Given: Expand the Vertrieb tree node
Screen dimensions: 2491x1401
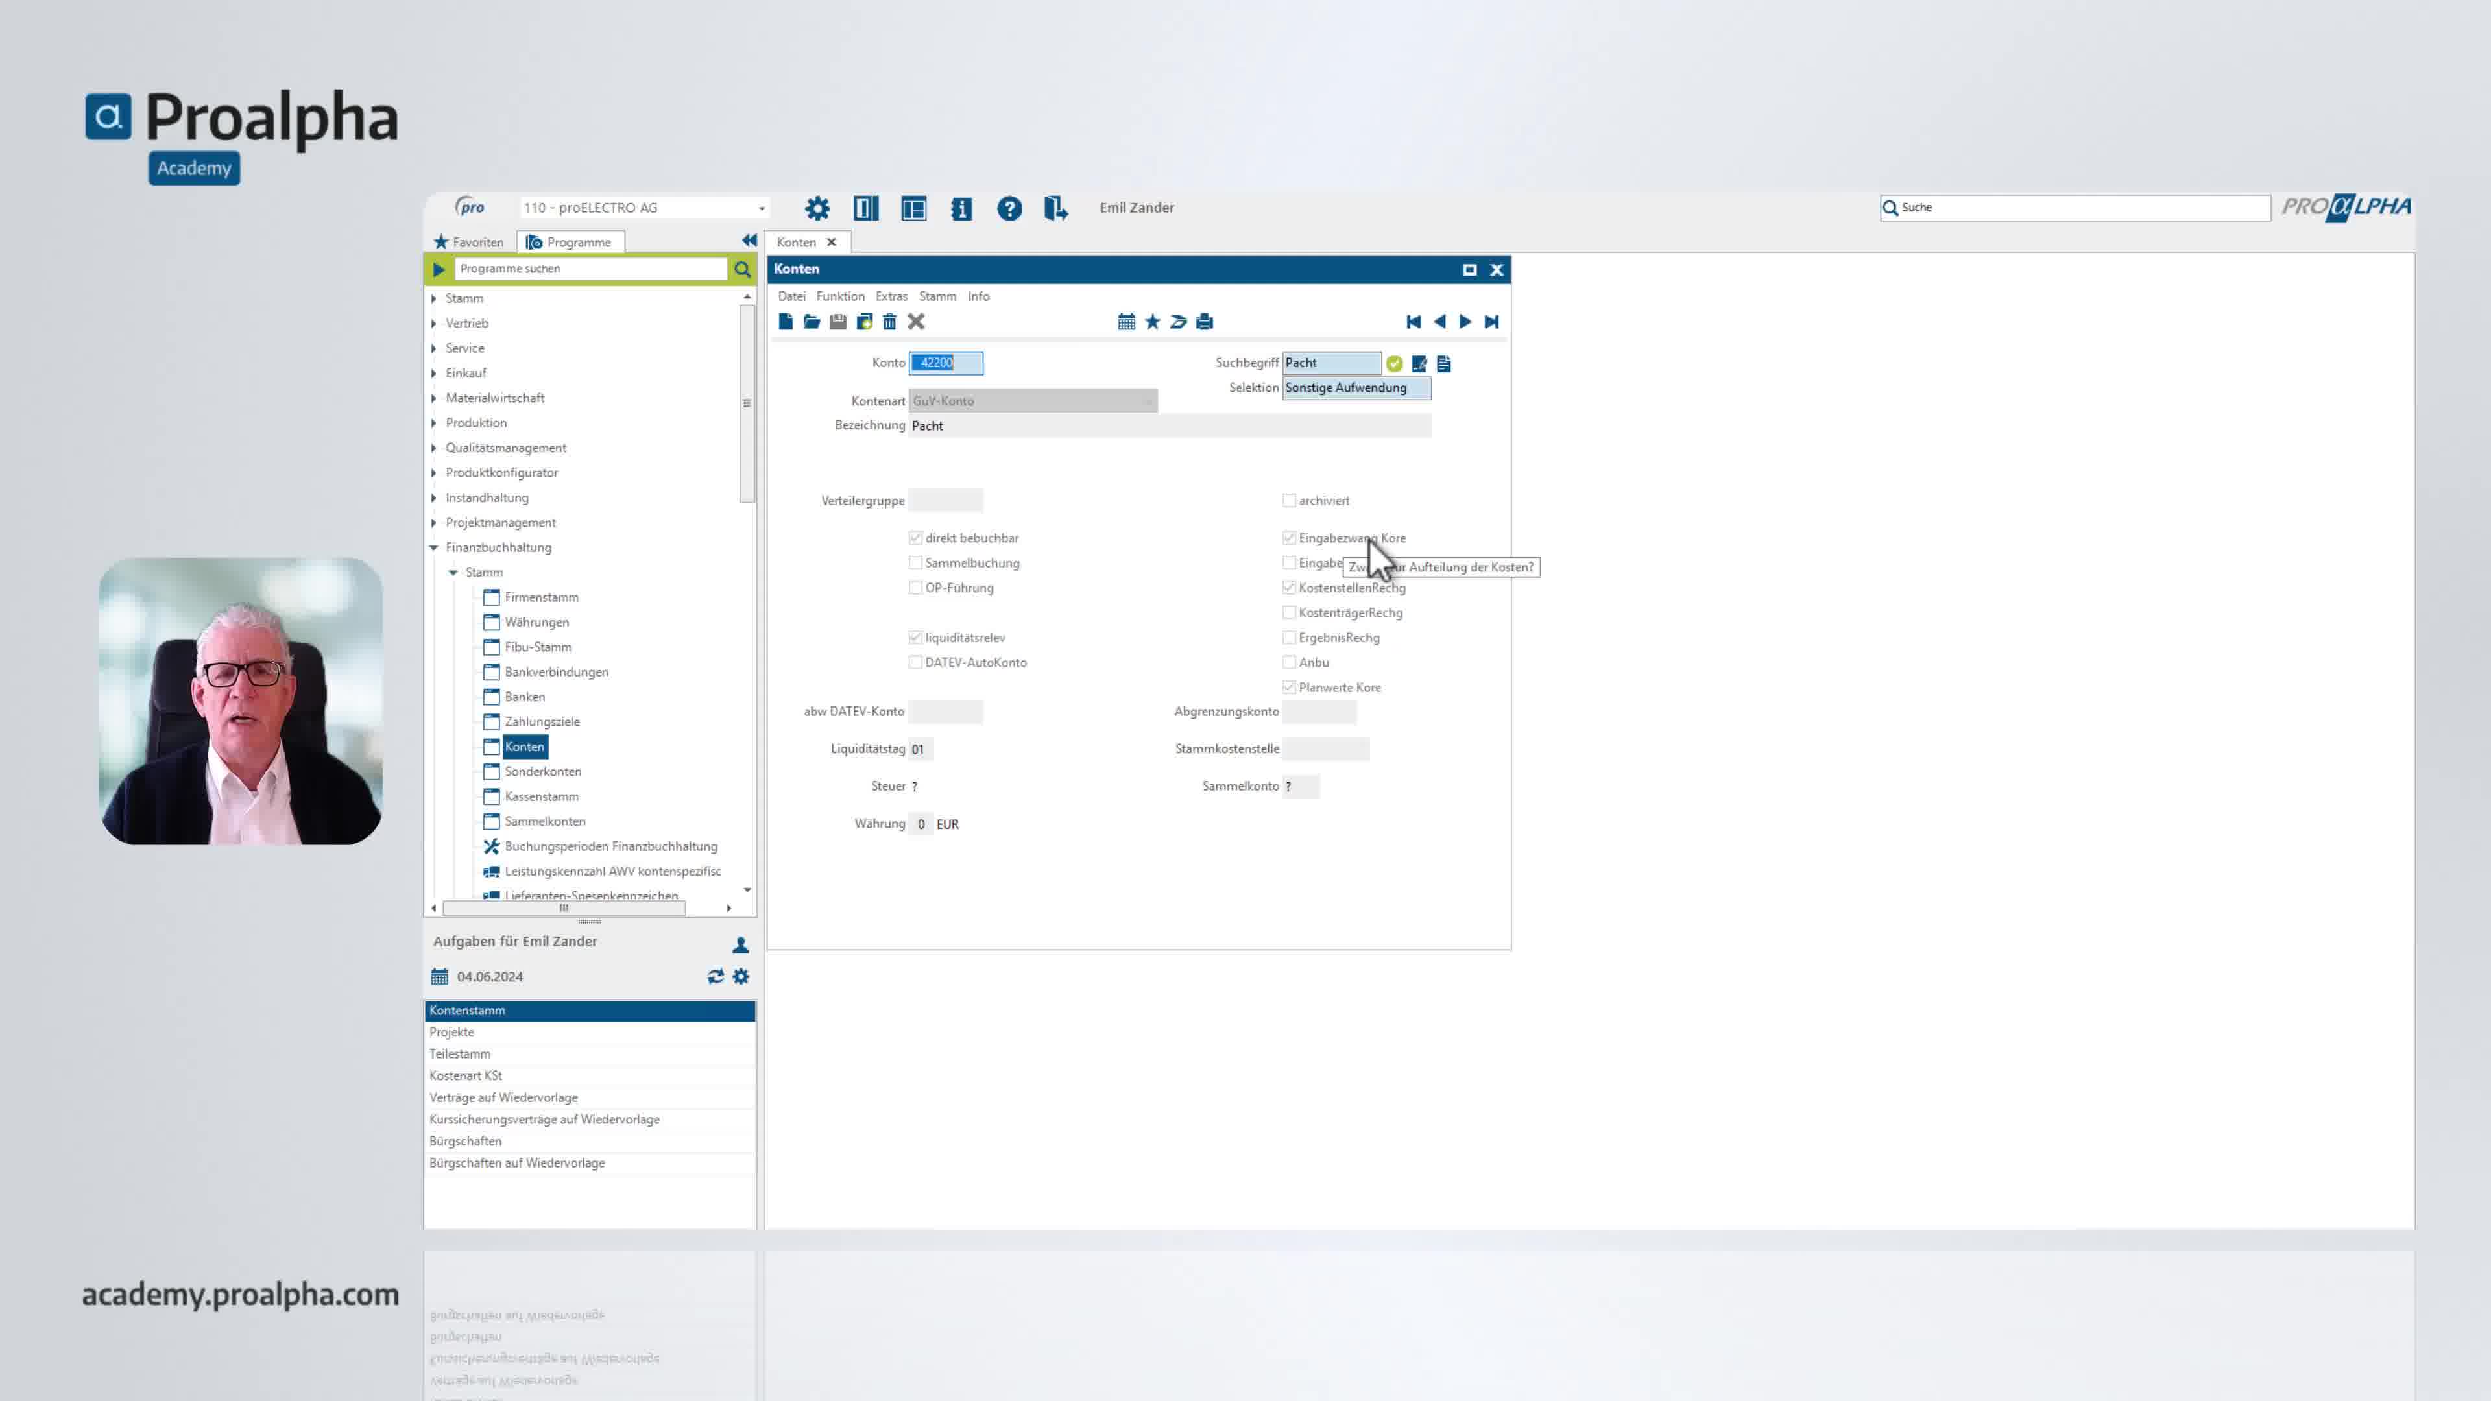Looking at the screenshot, I should 434,324.
